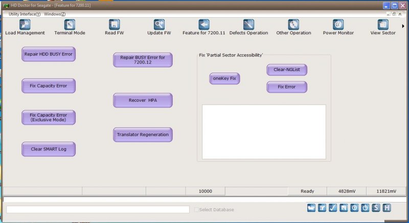Click the power icon in bottom bar
Image resolution: width=409 pixels, height=223 pixels.
pyautogui.click(x=365, y=208)
